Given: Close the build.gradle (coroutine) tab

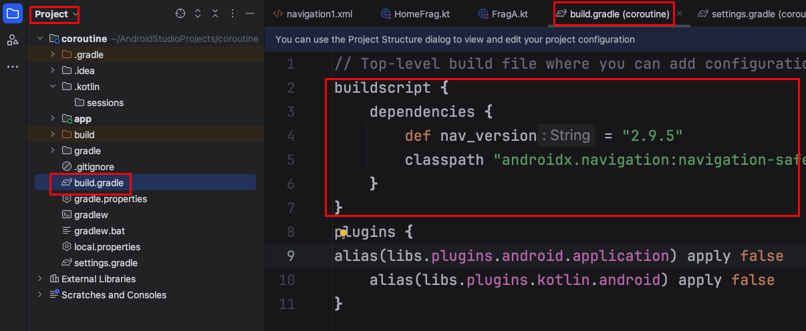Looking at the screenshot, I should (x=680, y=14).
